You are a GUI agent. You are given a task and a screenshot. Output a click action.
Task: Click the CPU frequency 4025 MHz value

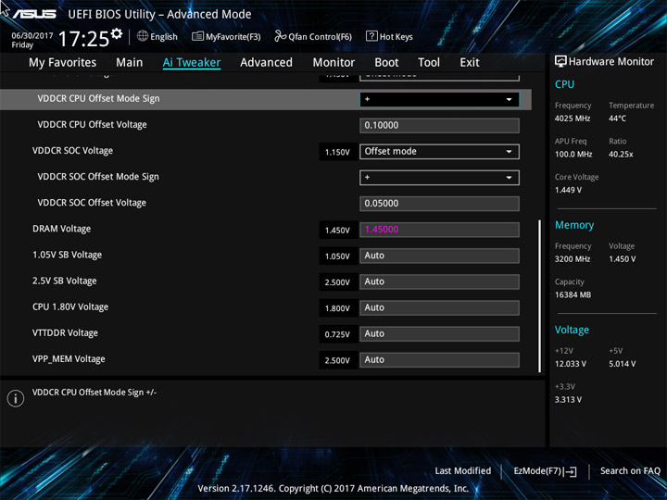[573, 119]
